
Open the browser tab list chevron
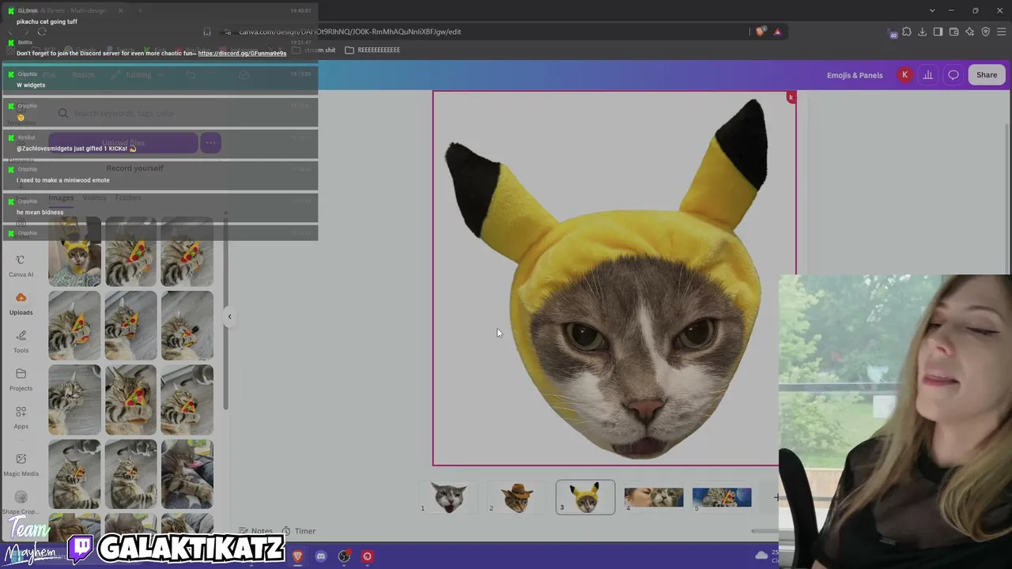click(932, 10)
